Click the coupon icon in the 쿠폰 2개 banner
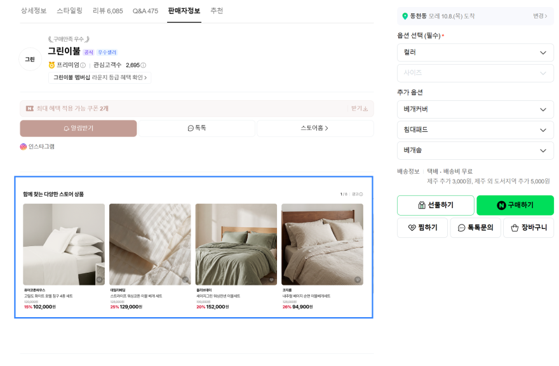 [30, 108]
